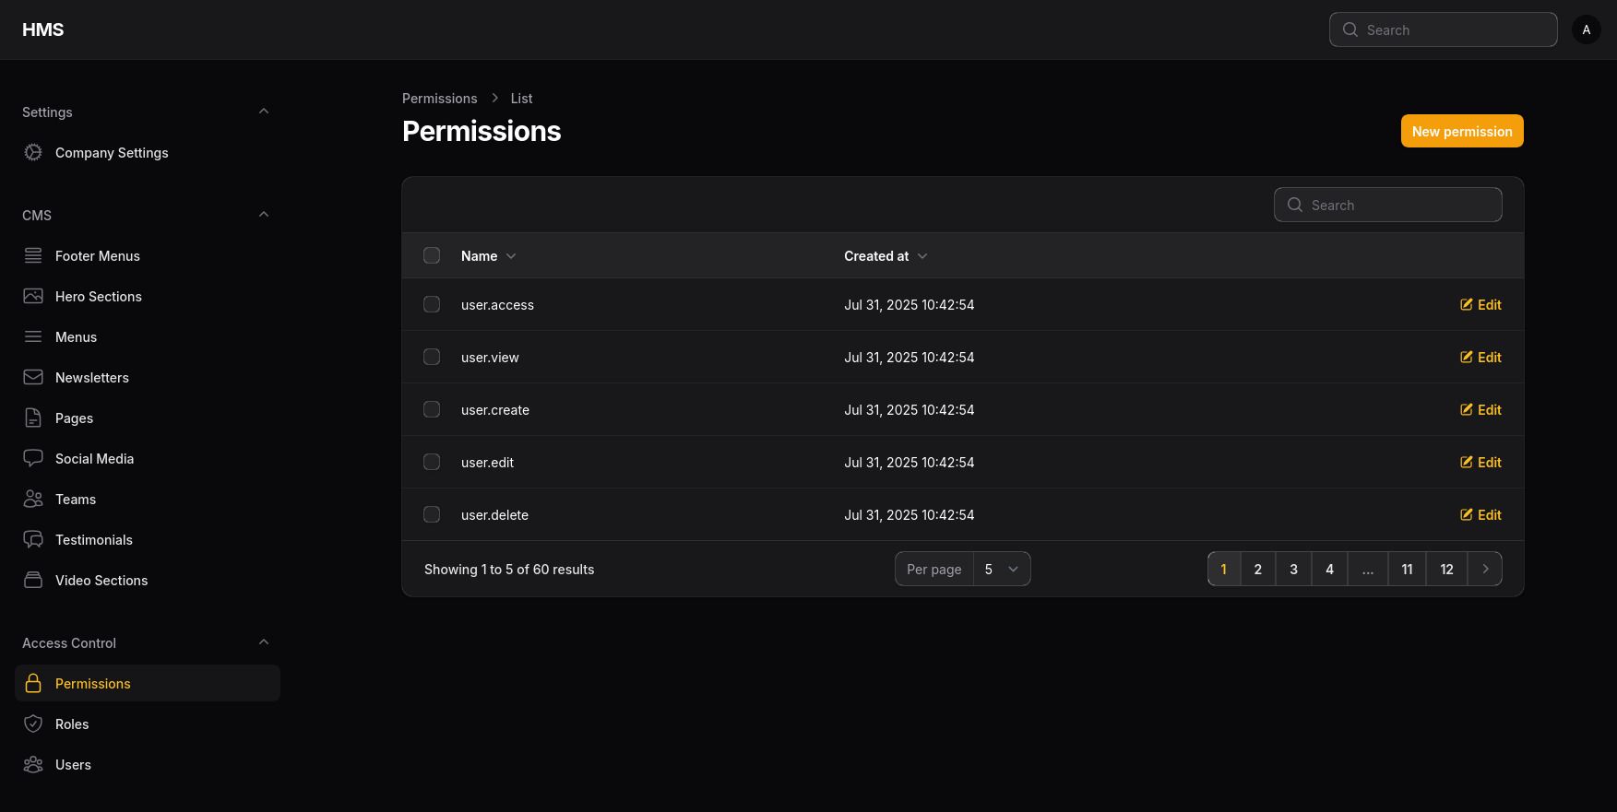Viewport: 1617px width, 812px height.
Task: Click the Permissions breadcrumb link
Action: tap(440, 98)
